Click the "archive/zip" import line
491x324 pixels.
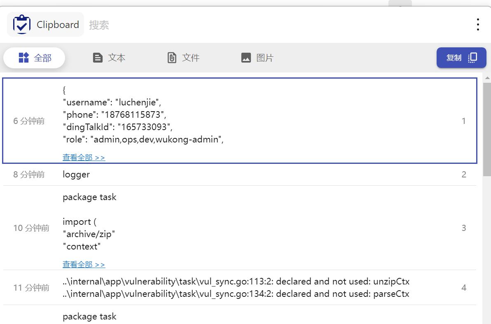89,234
